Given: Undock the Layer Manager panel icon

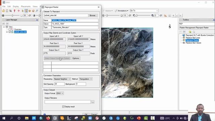Looking at the screenshot, I should coord(37,20).
